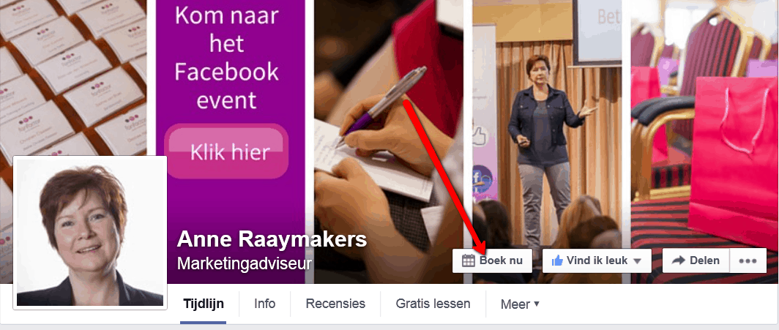Open the Info tab
The image size is (779, 330).
tap(265, 304)
